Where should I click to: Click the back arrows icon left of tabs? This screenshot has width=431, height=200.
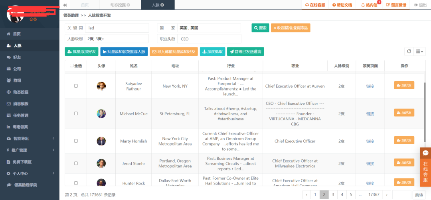click(65, 5)
